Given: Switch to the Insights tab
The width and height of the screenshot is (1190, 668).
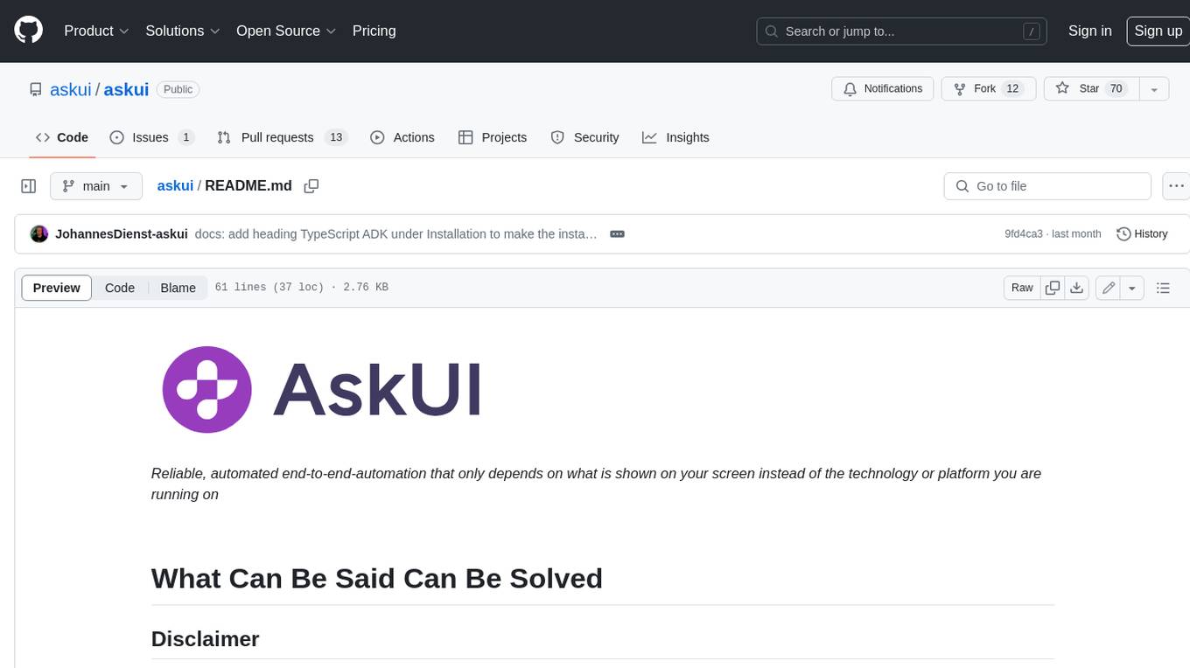Looking at the screenshot, I should (x=675, y=137).
